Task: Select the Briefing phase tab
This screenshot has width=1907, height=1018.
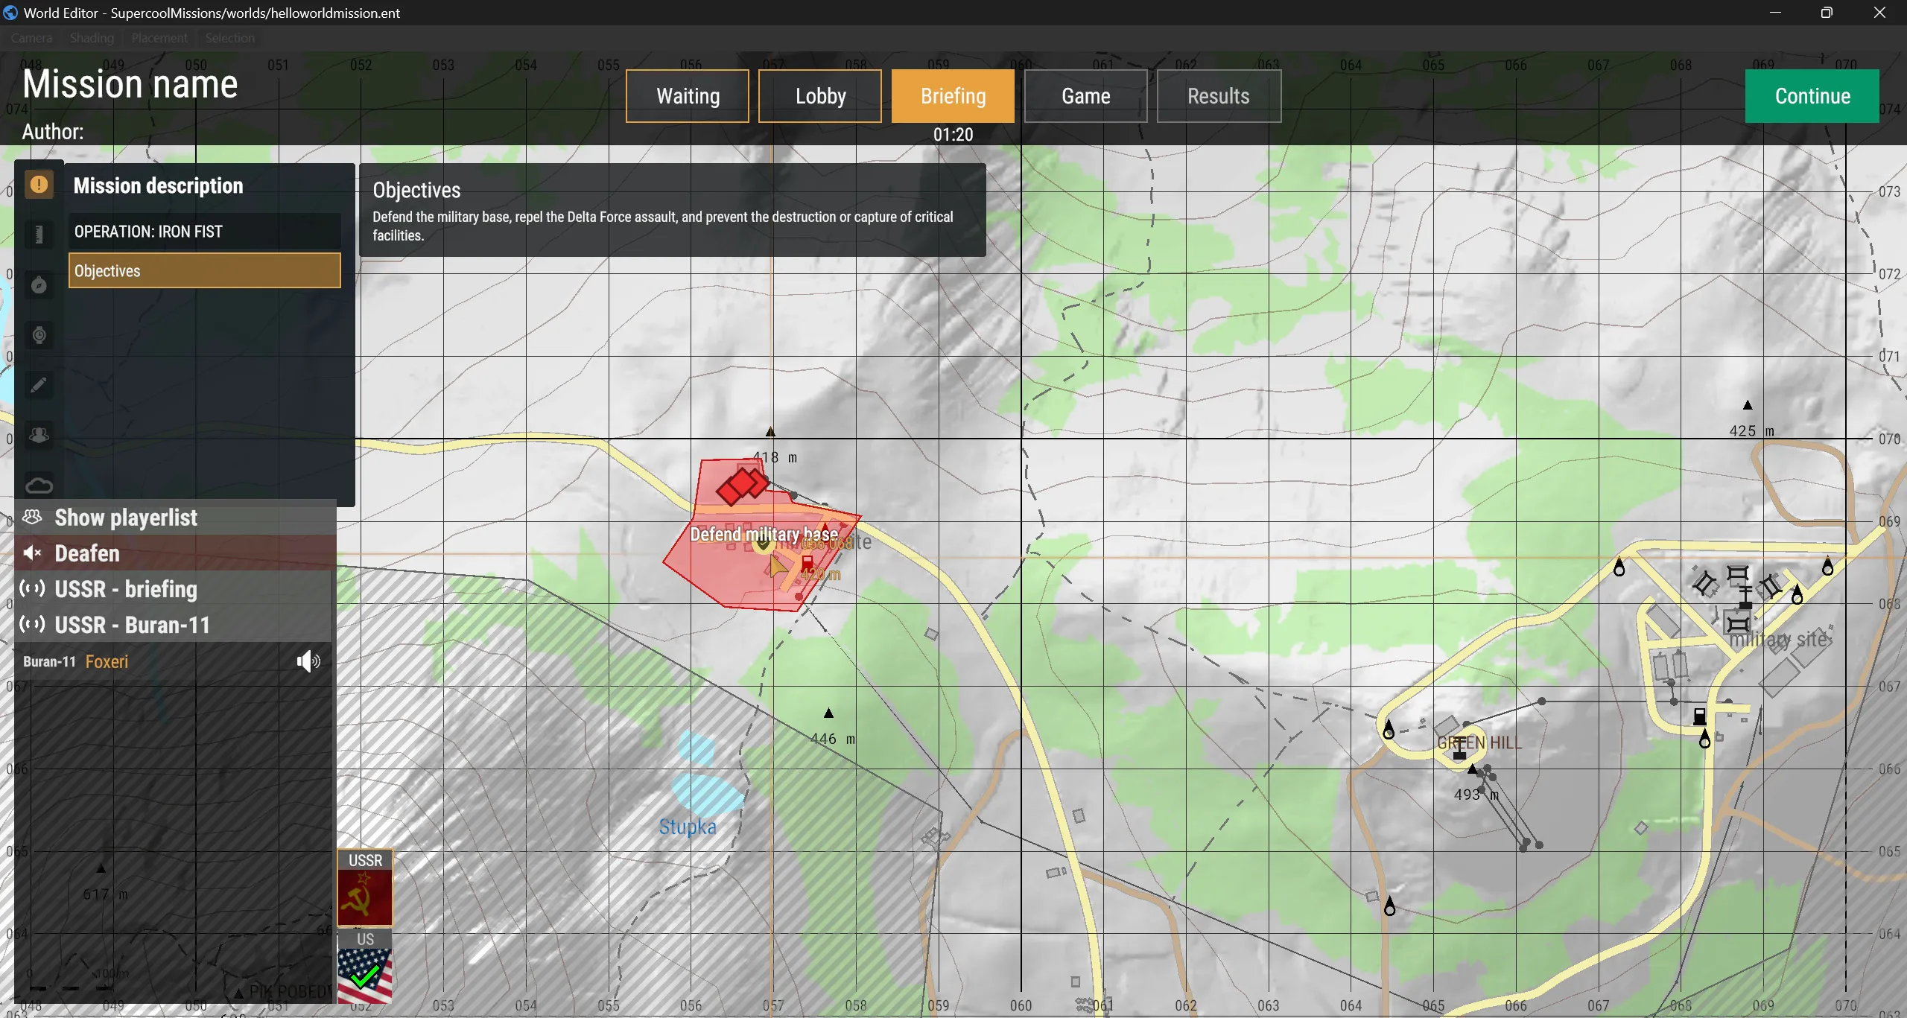Action: pos(953,96)
